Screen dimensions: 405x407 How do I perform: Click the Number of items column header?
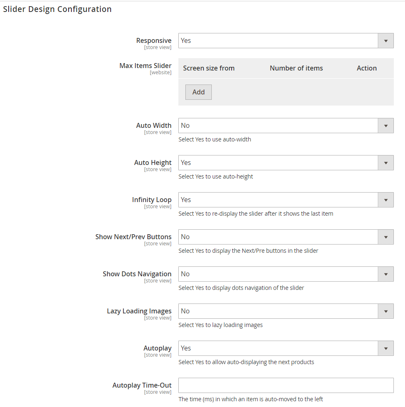point(296,68)
